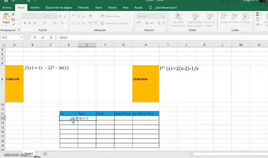Image resolution: width=268 pixels, height=158 pixels.
Task: Align cell text to bottom
Action: click(84, 16)
